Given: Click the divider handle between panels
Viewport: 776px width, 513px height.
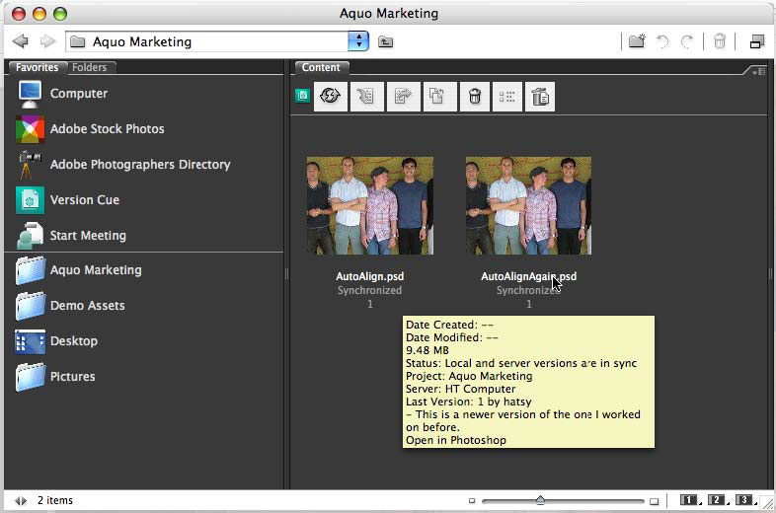Looking at the screenshot, I should point(286,274).
